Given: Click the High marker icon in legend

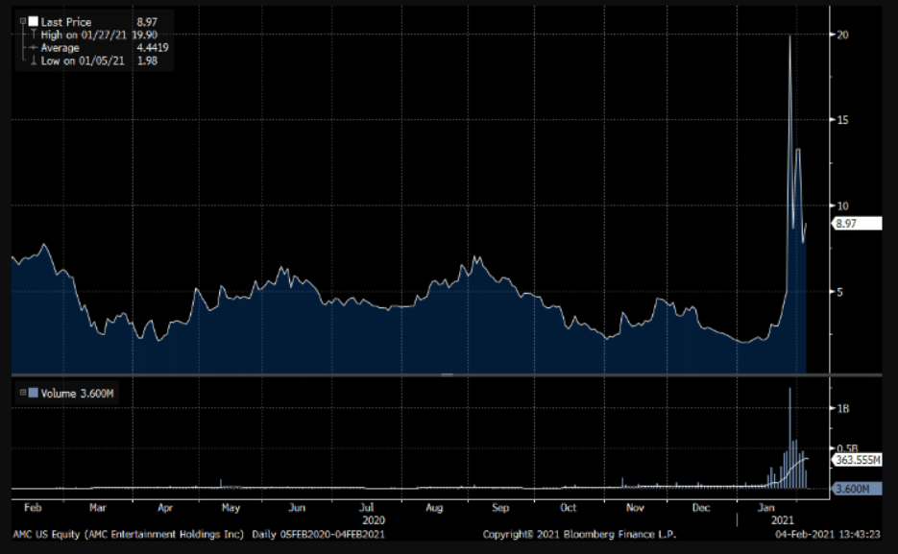Looking at the screenshot, I should (34, 35).
